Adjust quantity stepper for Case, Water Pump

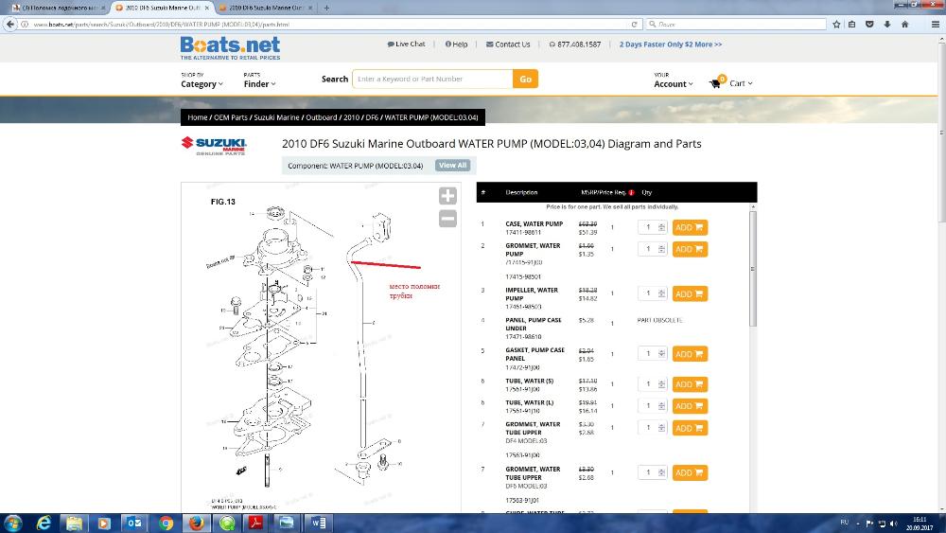pyautogui.click(x=661, y=227)
